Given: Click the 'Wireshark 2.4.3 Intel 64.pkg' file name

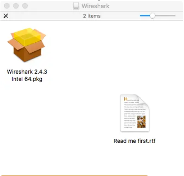Looking at the screenshot, I should (x=27, y=75).
